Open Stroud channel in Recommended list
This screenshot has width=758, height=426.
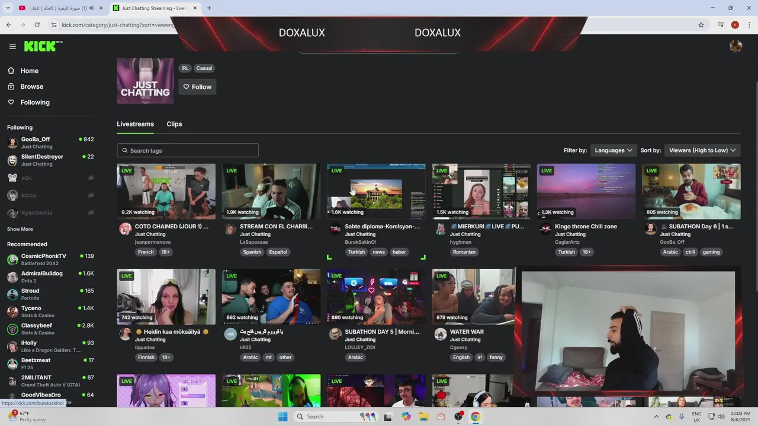pos(50,294)
